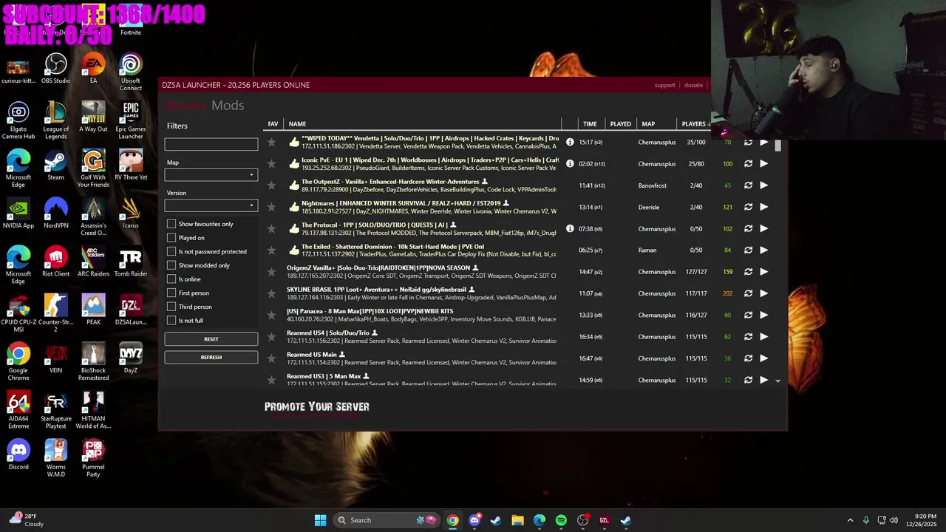Image resolution: width=946 pixels, height=532 pixels.
Task: Open info icon for Iconic PvE server
Action: pos(570,163)
